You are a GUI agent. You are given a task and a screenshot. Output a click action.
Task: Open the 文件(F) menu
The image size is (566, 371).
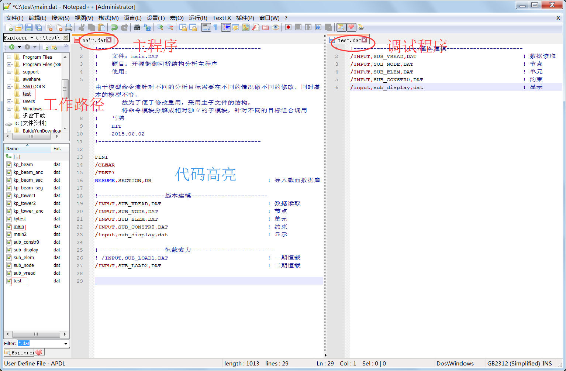[x=15, y=18]
